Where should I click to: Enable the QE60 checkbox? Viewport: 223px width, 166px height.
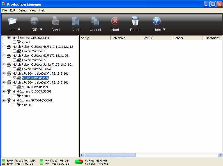click(14, 42)
